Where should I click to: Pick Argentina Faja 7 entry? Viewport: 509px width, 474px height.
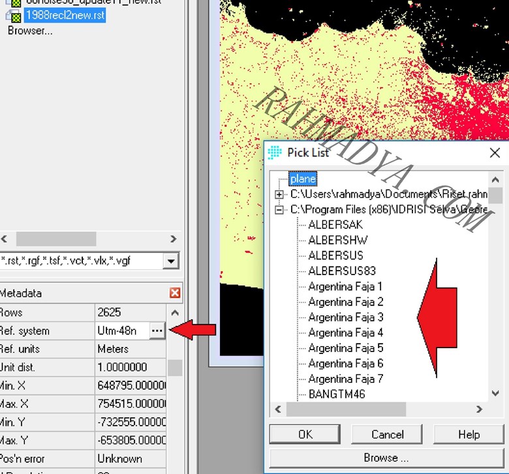[345, 379]
